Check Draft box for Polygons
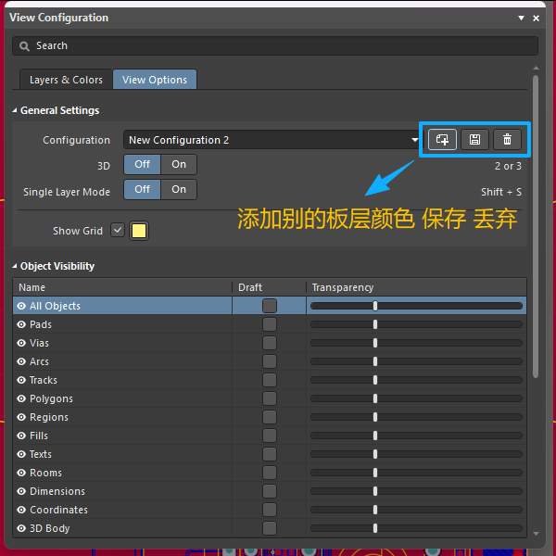Image resolution: width=556 pixels, height=556 pixels. [270, 398]
